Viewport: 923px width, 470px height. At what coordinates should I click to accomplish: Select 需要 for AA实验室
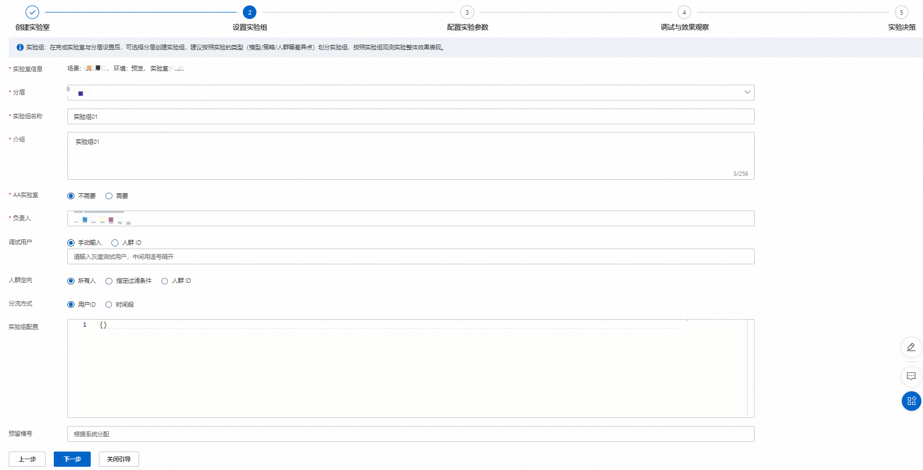pos(109,196)
